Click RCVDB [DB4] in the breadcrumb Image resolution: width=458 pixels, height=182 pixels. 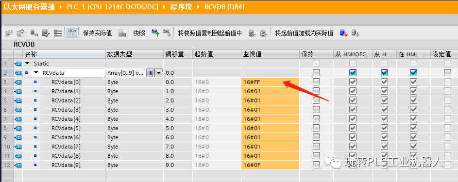tap(224, 7)
